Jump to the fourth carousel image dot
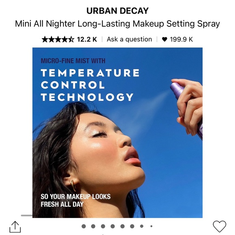This screenshot has height=235, width=235. tap(113, 226)
